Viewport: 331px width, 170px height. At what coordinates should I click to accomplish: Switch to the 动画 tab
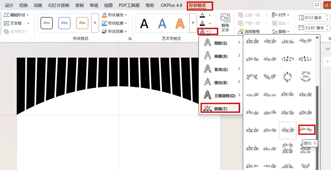pos(38,5)
